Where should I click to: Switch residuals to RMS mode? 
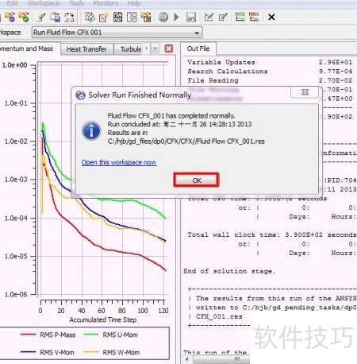[x=240, y=17]
